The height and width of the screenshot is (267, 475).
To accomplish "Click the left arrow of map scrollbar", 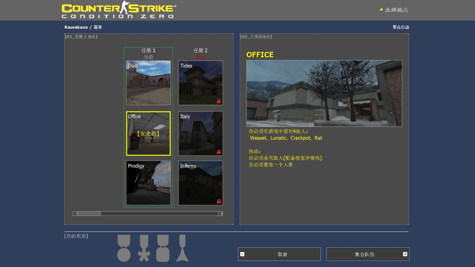I will [x=75, y=213].
